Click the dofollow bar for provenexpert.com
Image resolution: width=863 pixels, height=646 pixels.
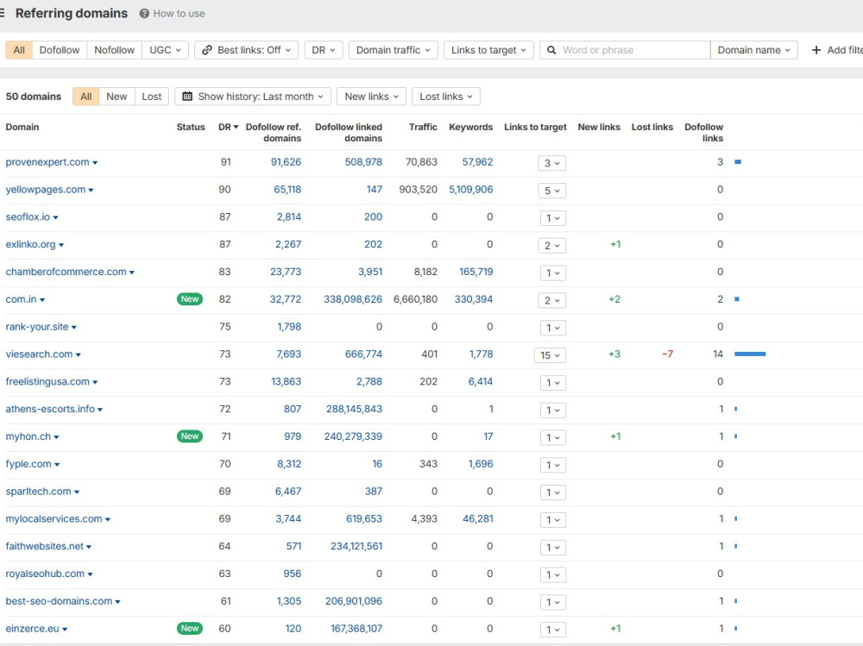tap(738, 162)
